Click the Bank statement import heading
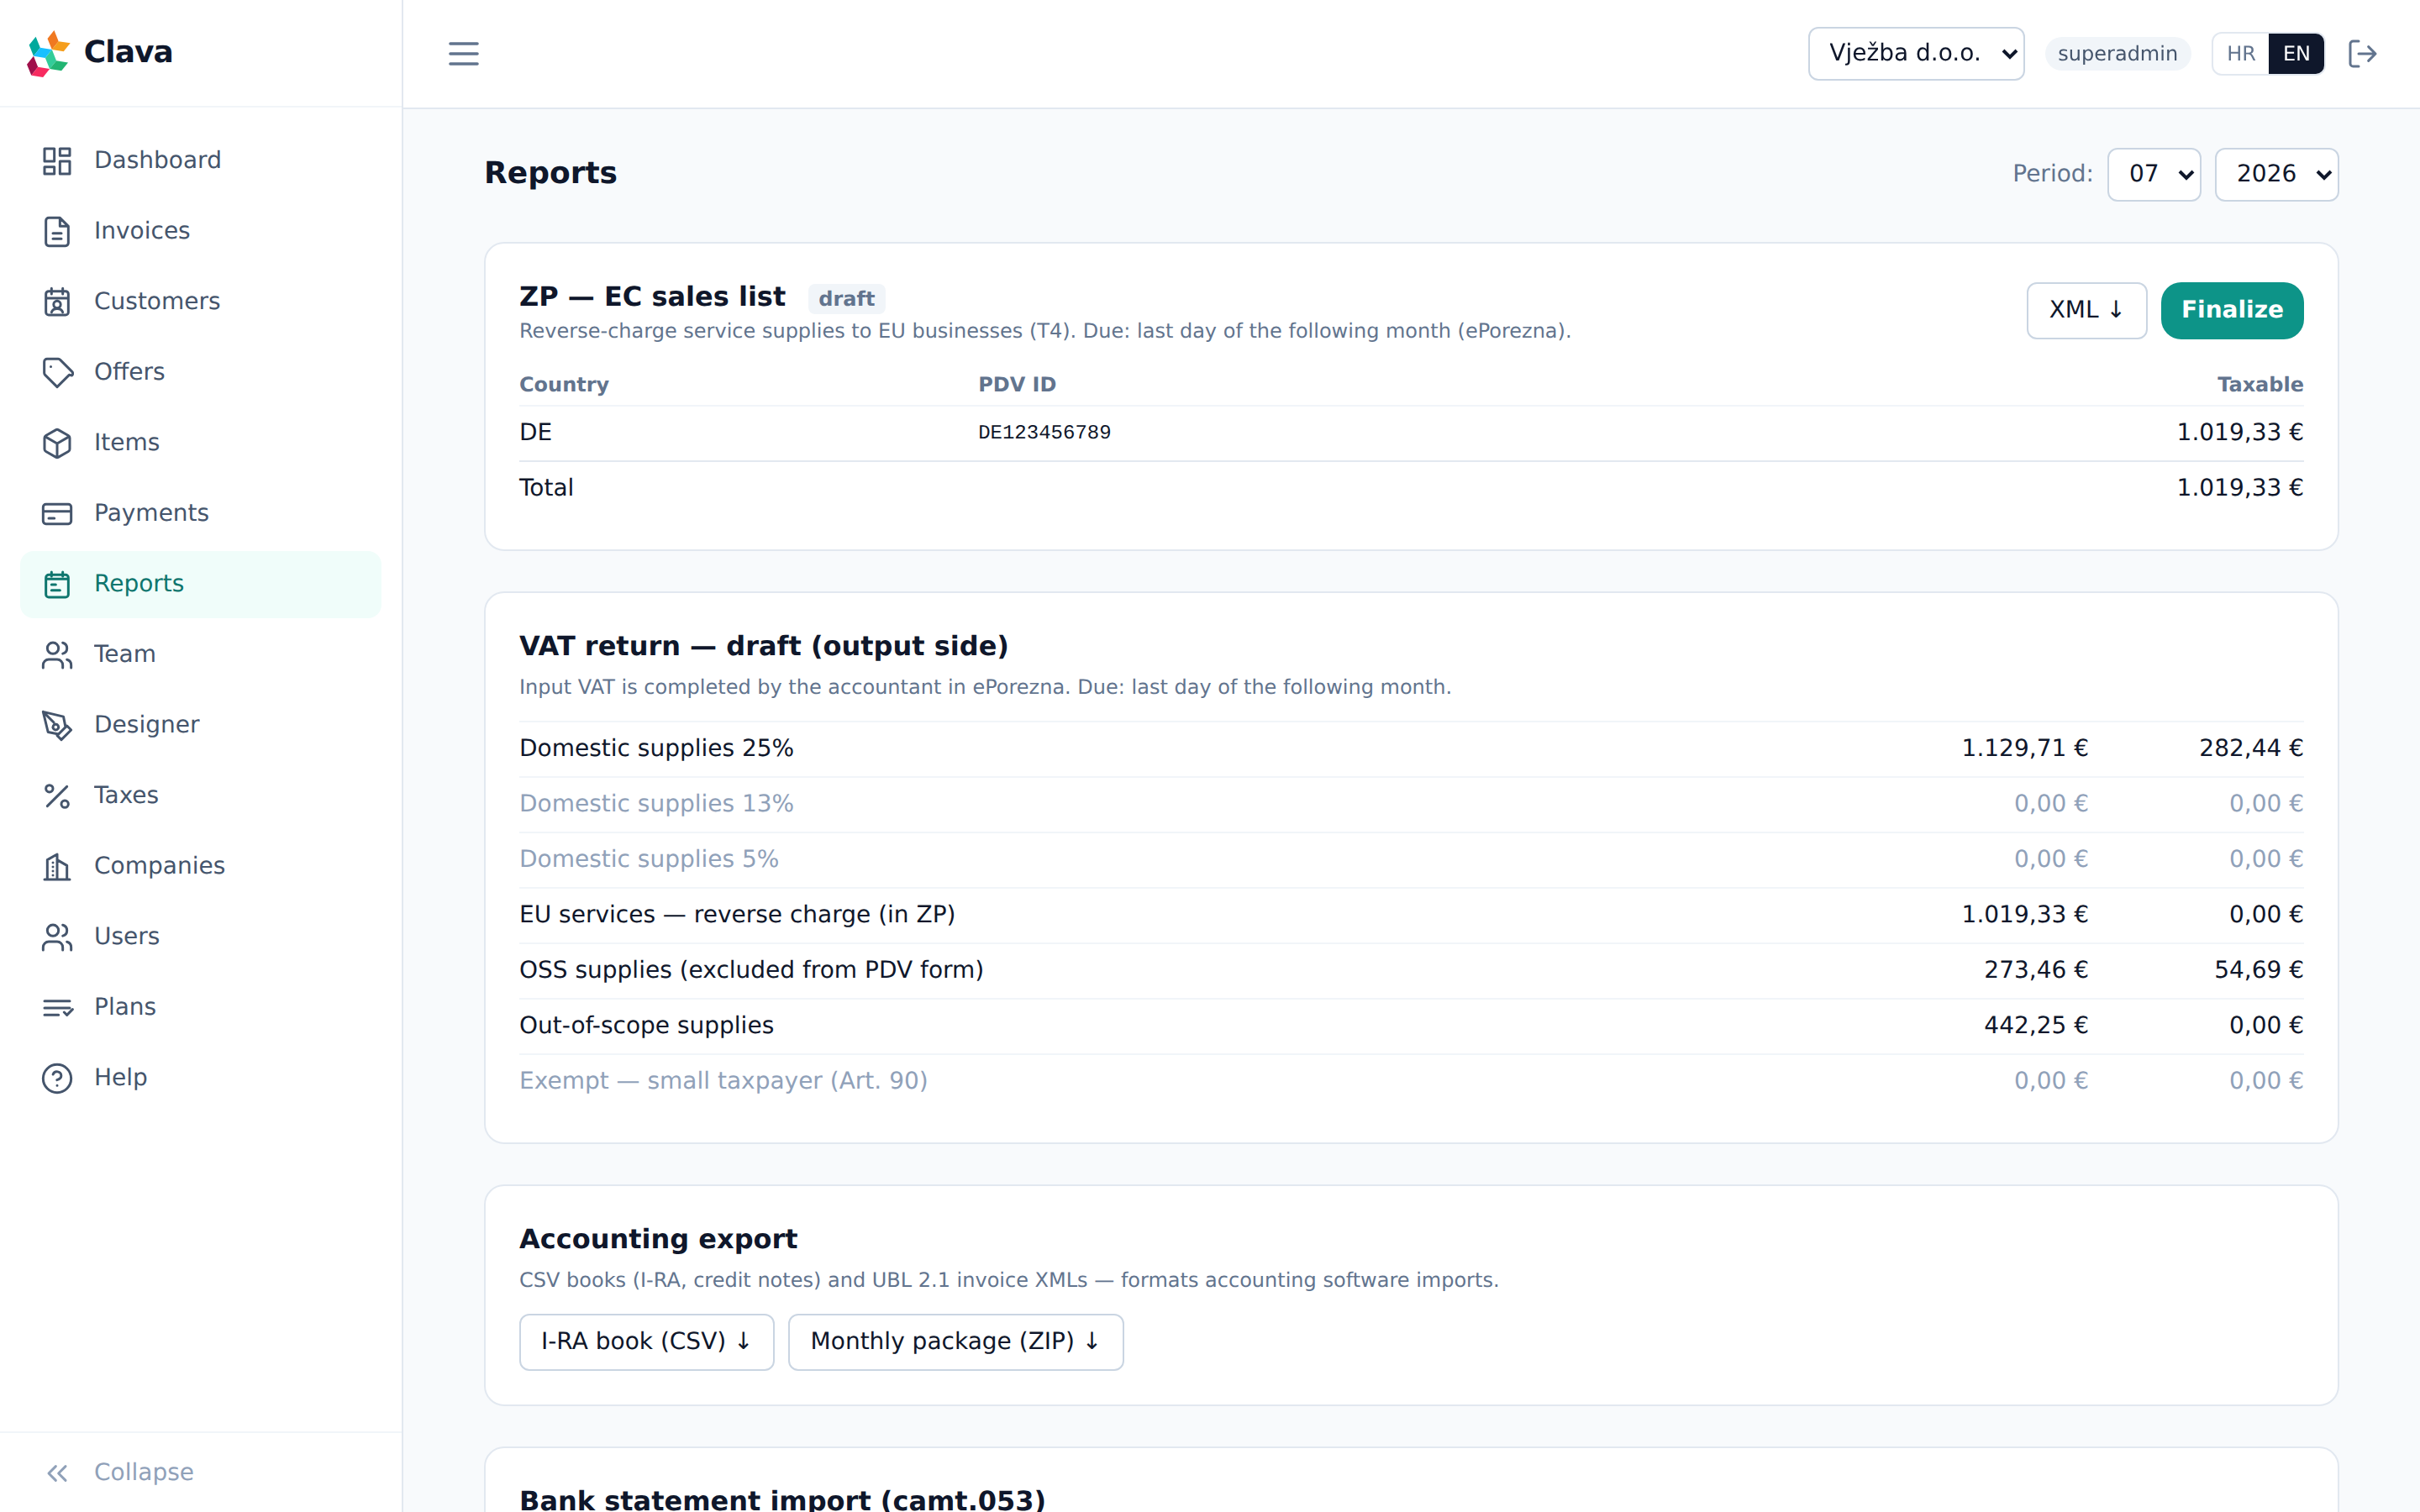 (782, 1500)
